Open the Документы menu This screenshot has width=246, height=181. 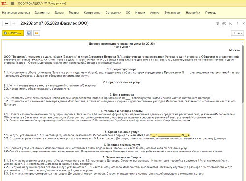42,13
